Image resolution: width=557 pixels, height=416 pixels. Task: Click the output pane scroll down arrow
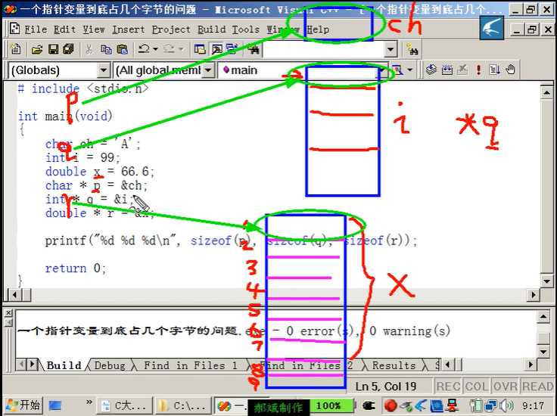tap(543, 352)
